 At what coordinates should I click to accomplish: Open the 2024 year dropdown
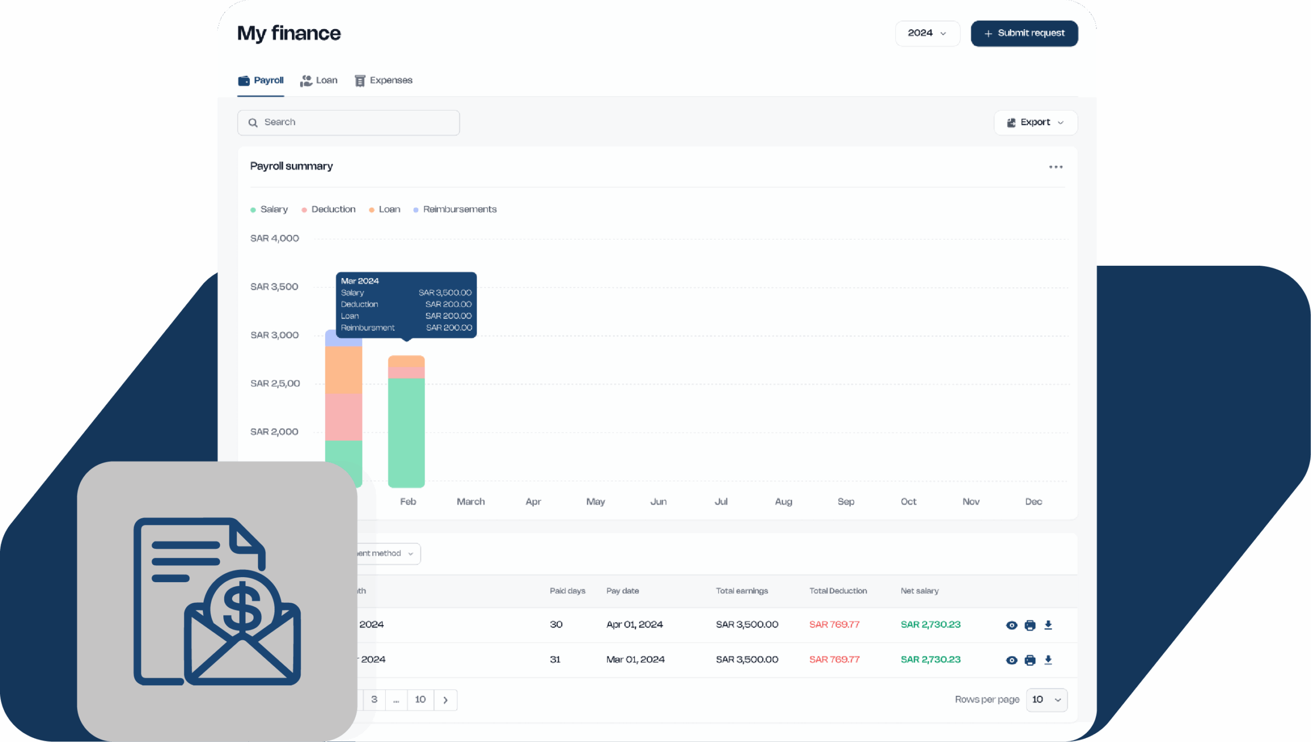(x=927, y=33)
